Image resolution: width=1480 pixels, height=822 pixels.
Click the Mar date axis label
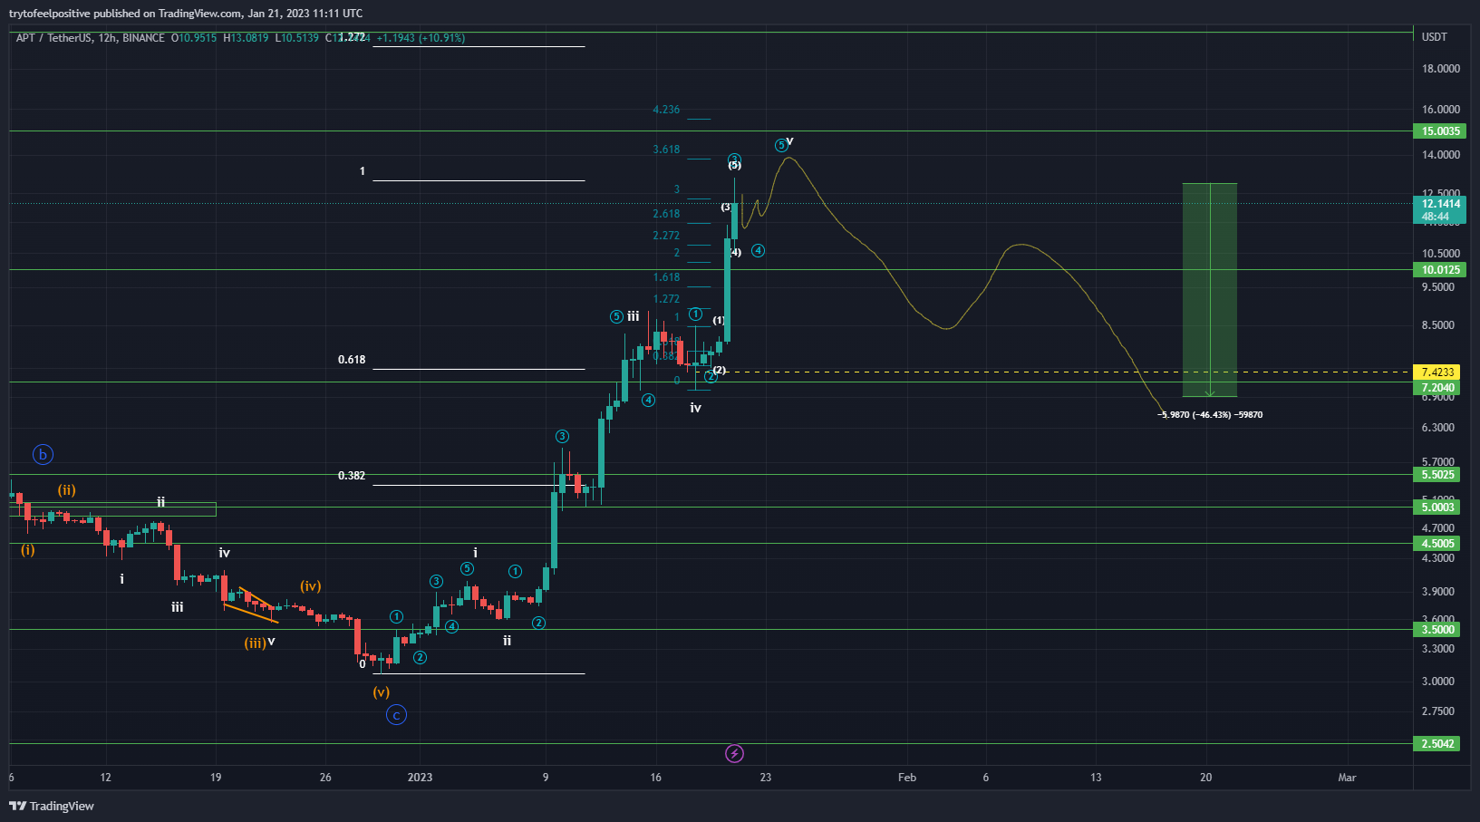pyautogui.click(x=1348, y=778)
